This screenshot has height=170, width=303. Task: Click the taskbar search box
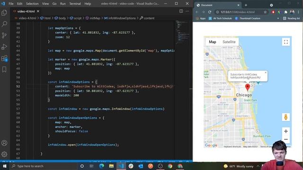43,166
